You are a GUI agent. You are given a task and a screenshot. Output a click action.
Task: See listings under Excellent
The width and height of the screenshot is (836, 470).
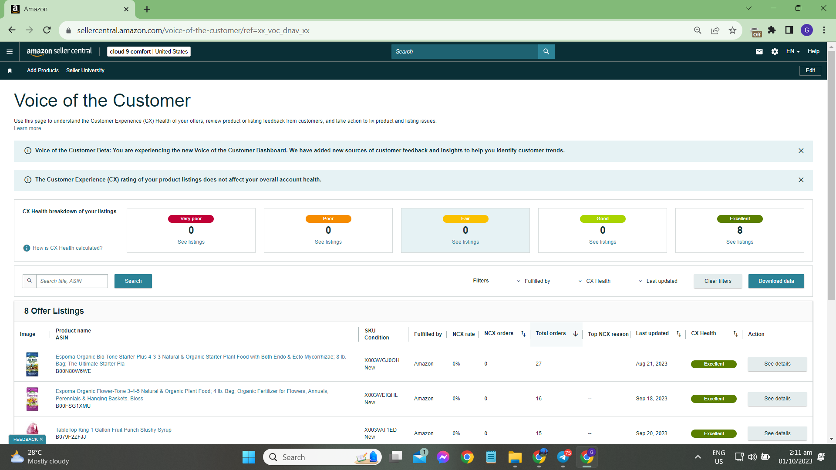point(740,242)
